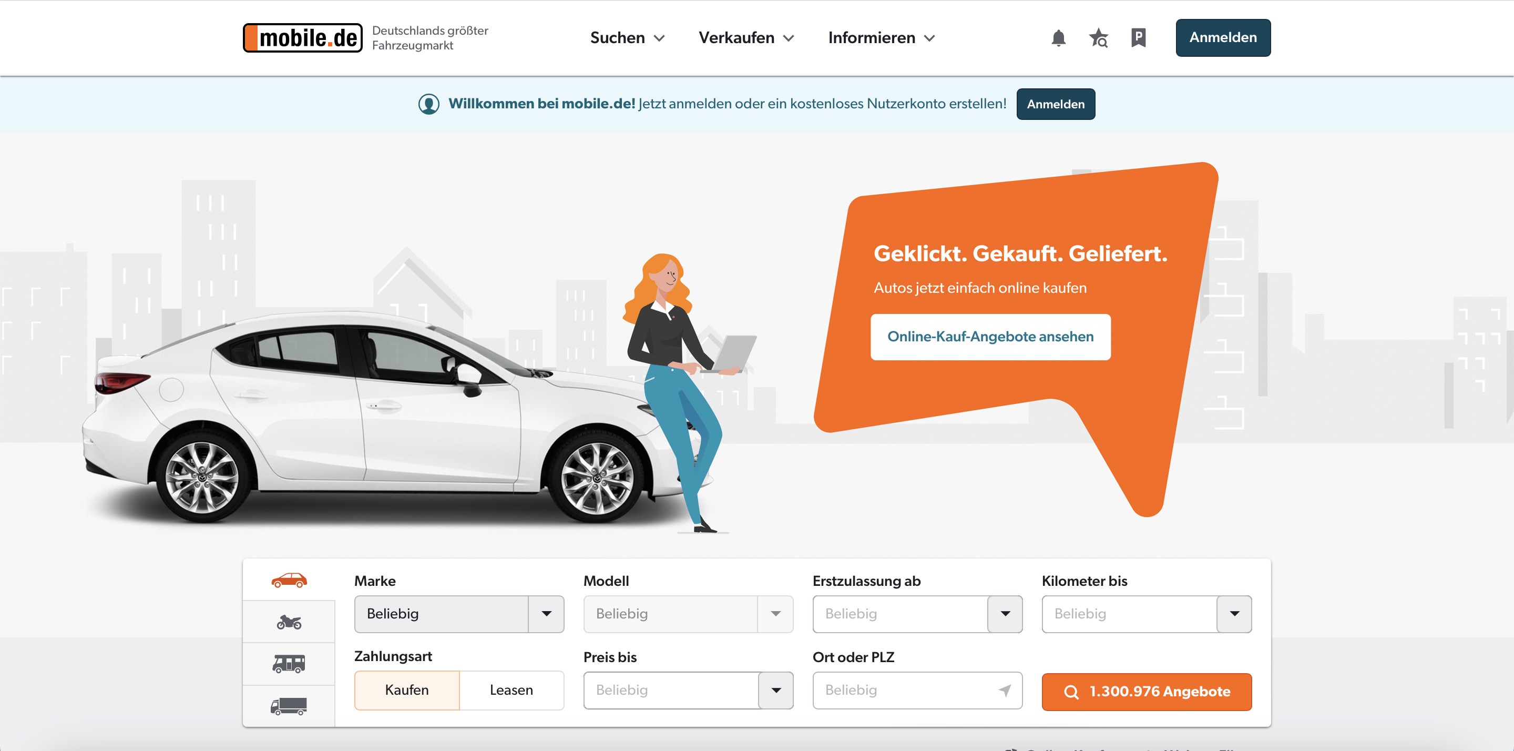The width and height of the screenshot is (1514, 751).
Task: Open the parked vehicles bookmark icon
Action: [x=1139, y=38]
